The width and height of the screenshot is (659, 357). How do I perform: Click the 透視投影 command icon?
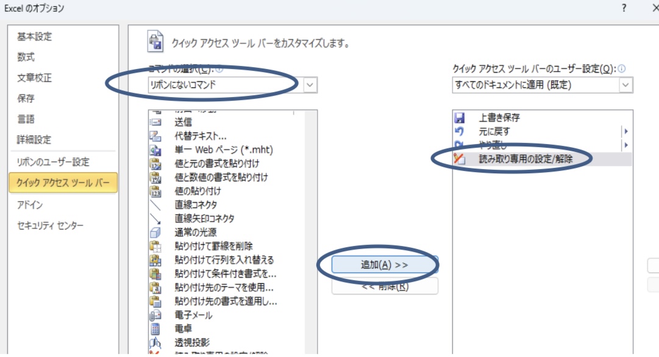(x=155, y=343)
